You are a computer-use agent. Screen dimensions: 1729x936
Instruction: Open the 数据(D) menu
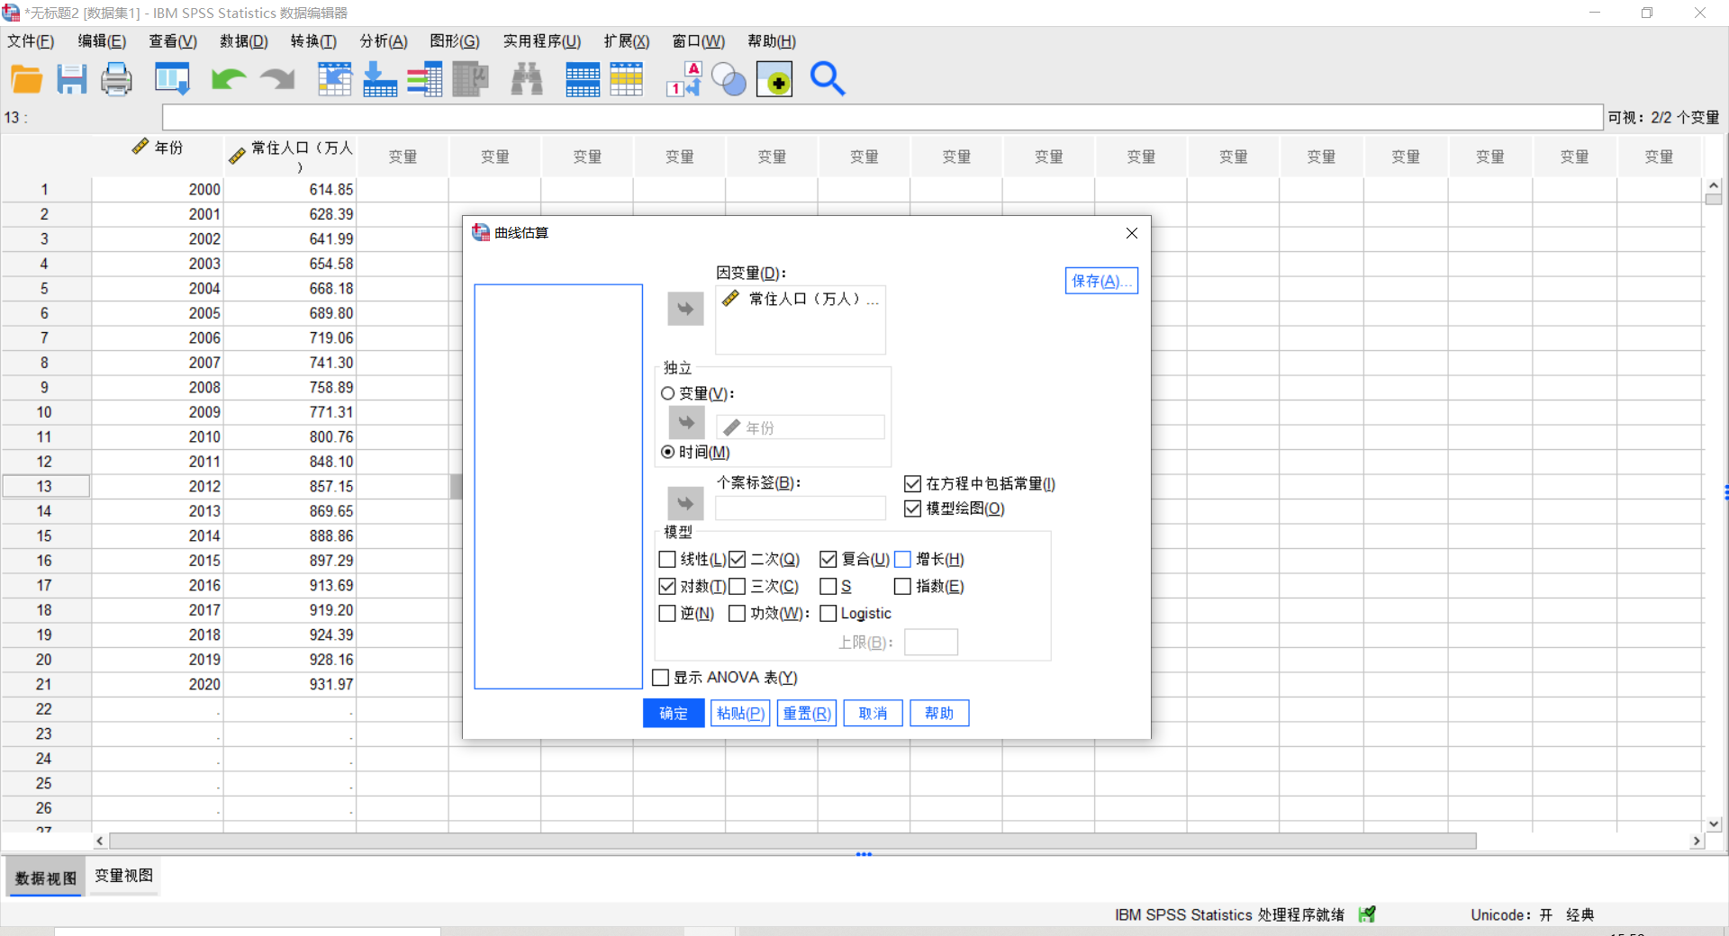[x=244, y=41]
